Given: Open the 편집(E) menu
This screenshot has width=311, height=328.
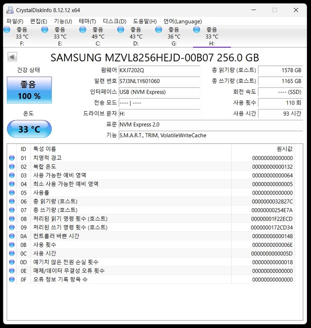Looking at the screenshot, I should pyautogui.click(x=39, y=21).
